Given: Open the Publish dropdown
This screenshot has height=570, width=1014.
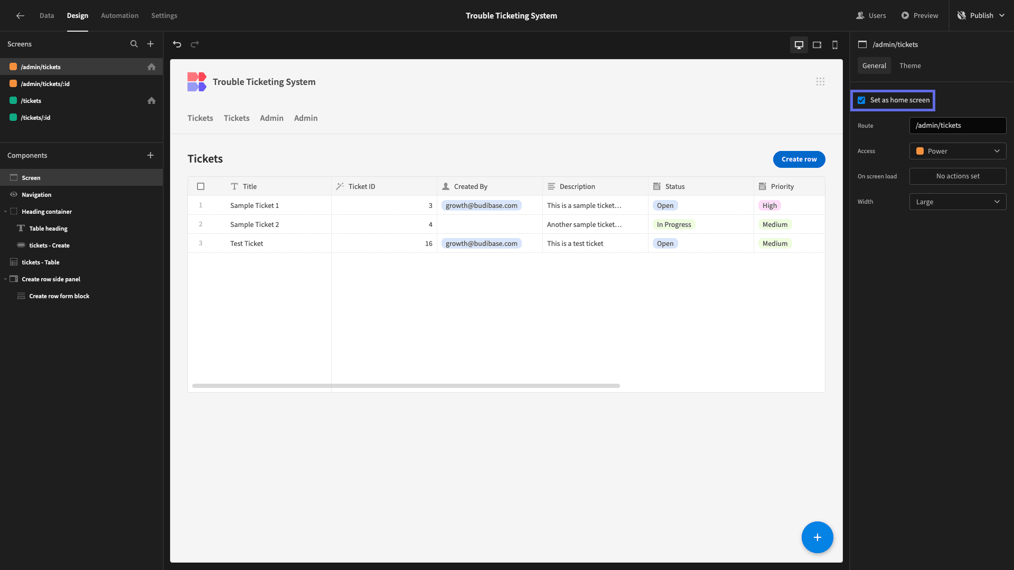Looking at the screenshot, I should point(981,15).
